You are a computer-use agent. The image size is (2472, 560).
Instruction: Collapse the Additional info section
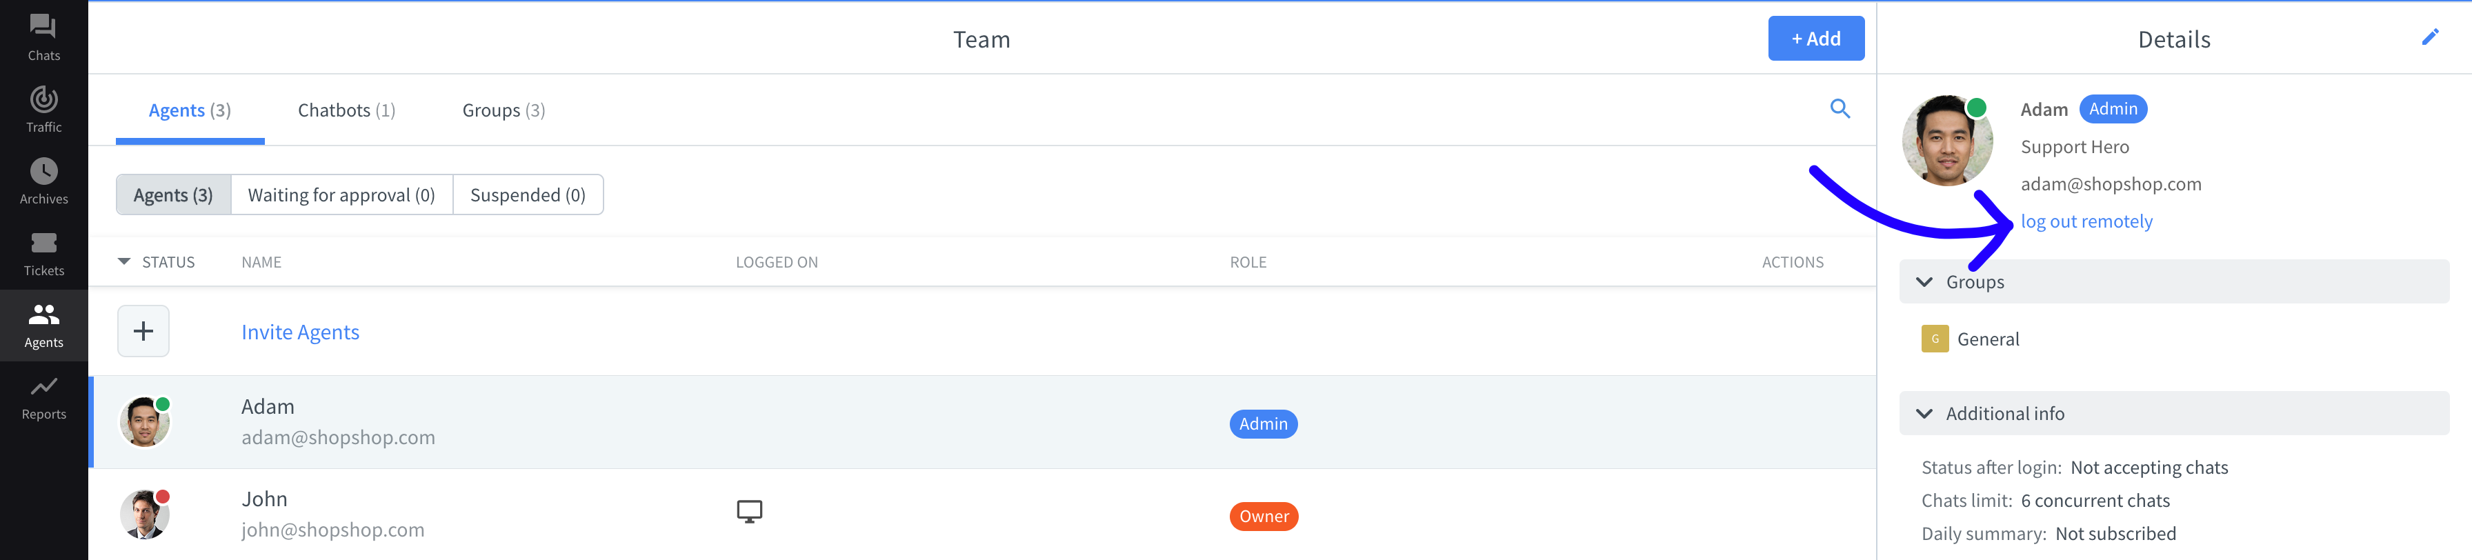pos(1924,413)
